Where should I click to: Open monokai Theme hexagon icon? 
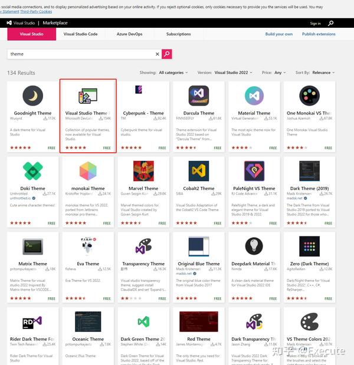point(88,171)
